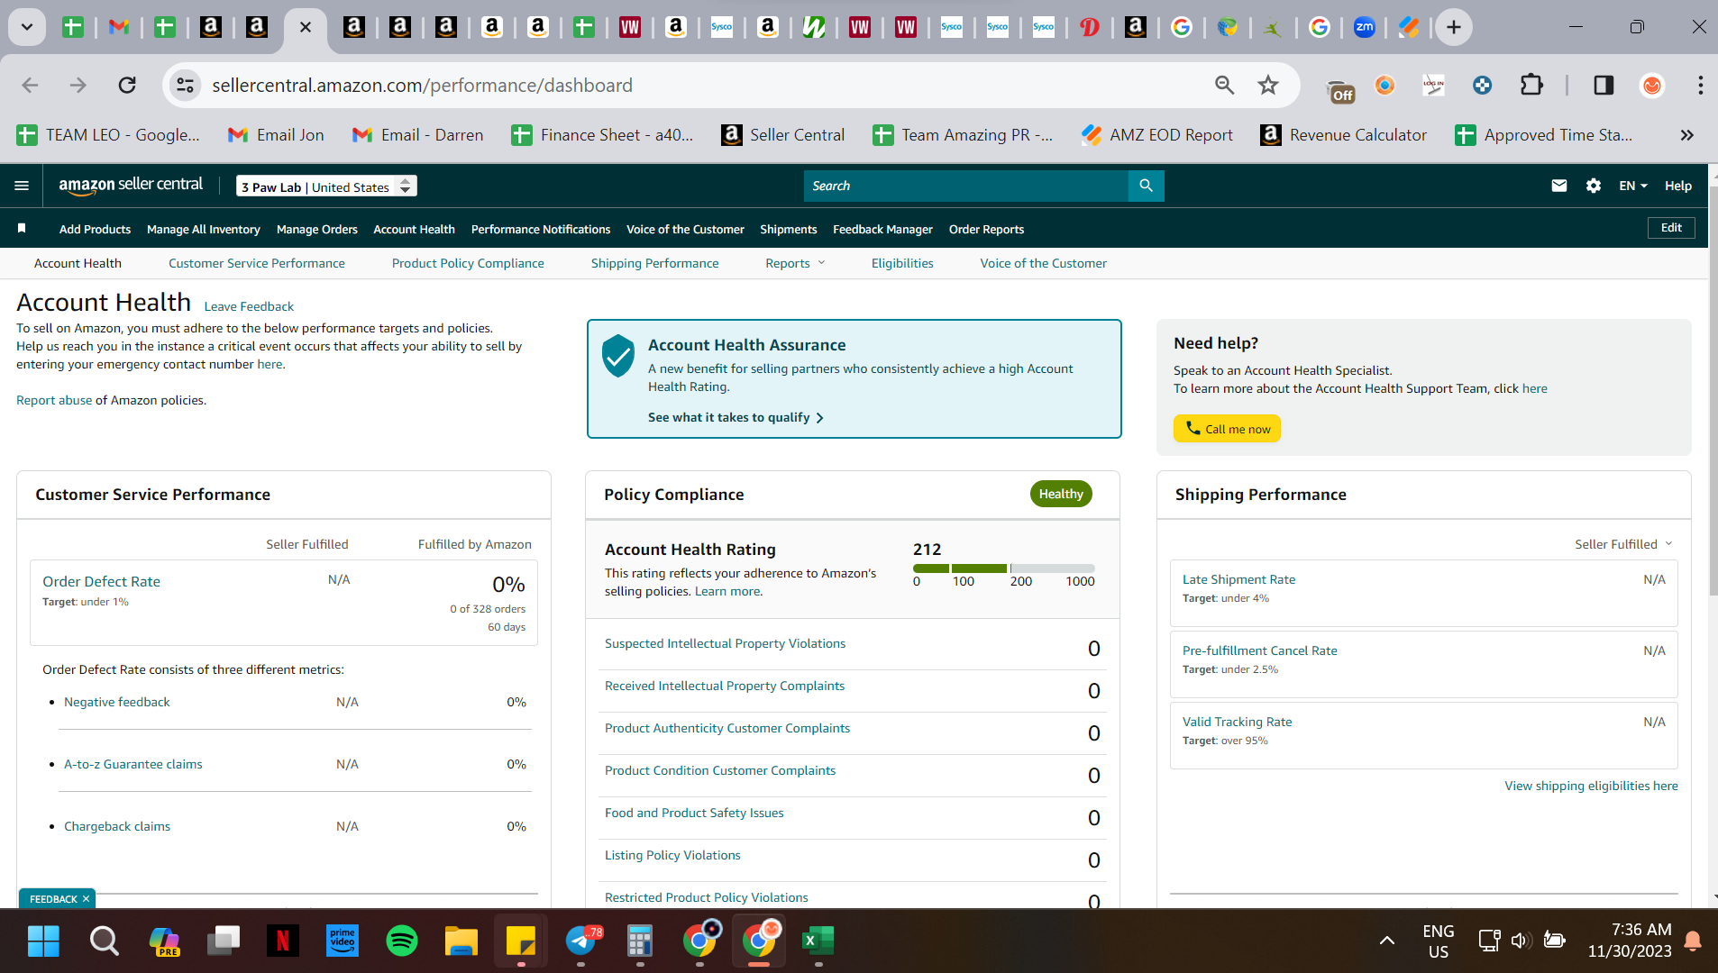Open the Seller Fulfilled dropdown in Shipping Performance
The image size is (1718, 973).
click(1622, 544)
